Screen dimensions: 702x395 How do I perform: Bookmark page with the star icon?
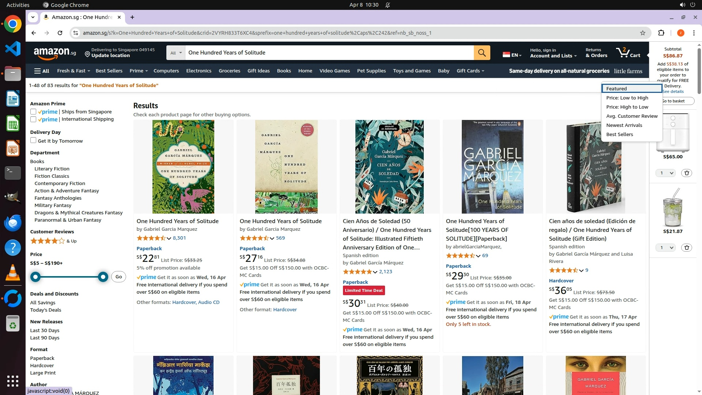pos(642,33)
